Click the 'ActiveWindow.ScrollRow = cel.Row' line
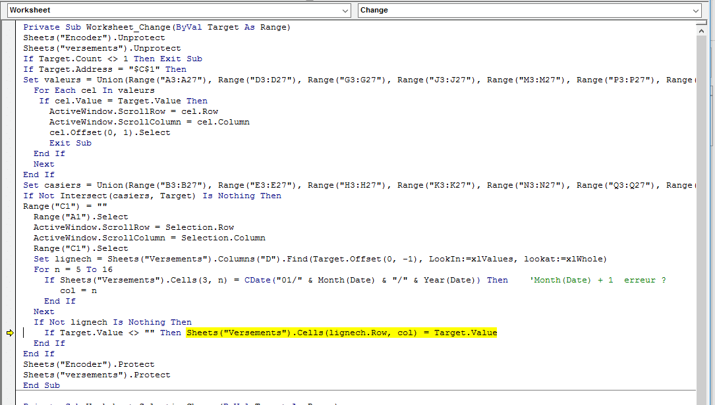The image size is (715, 405). tap(134, 111)
